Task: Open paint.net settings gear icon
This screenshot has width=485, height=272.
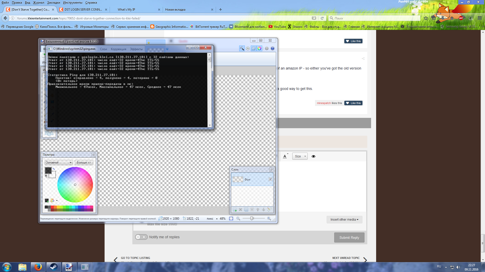Action: 267,49
